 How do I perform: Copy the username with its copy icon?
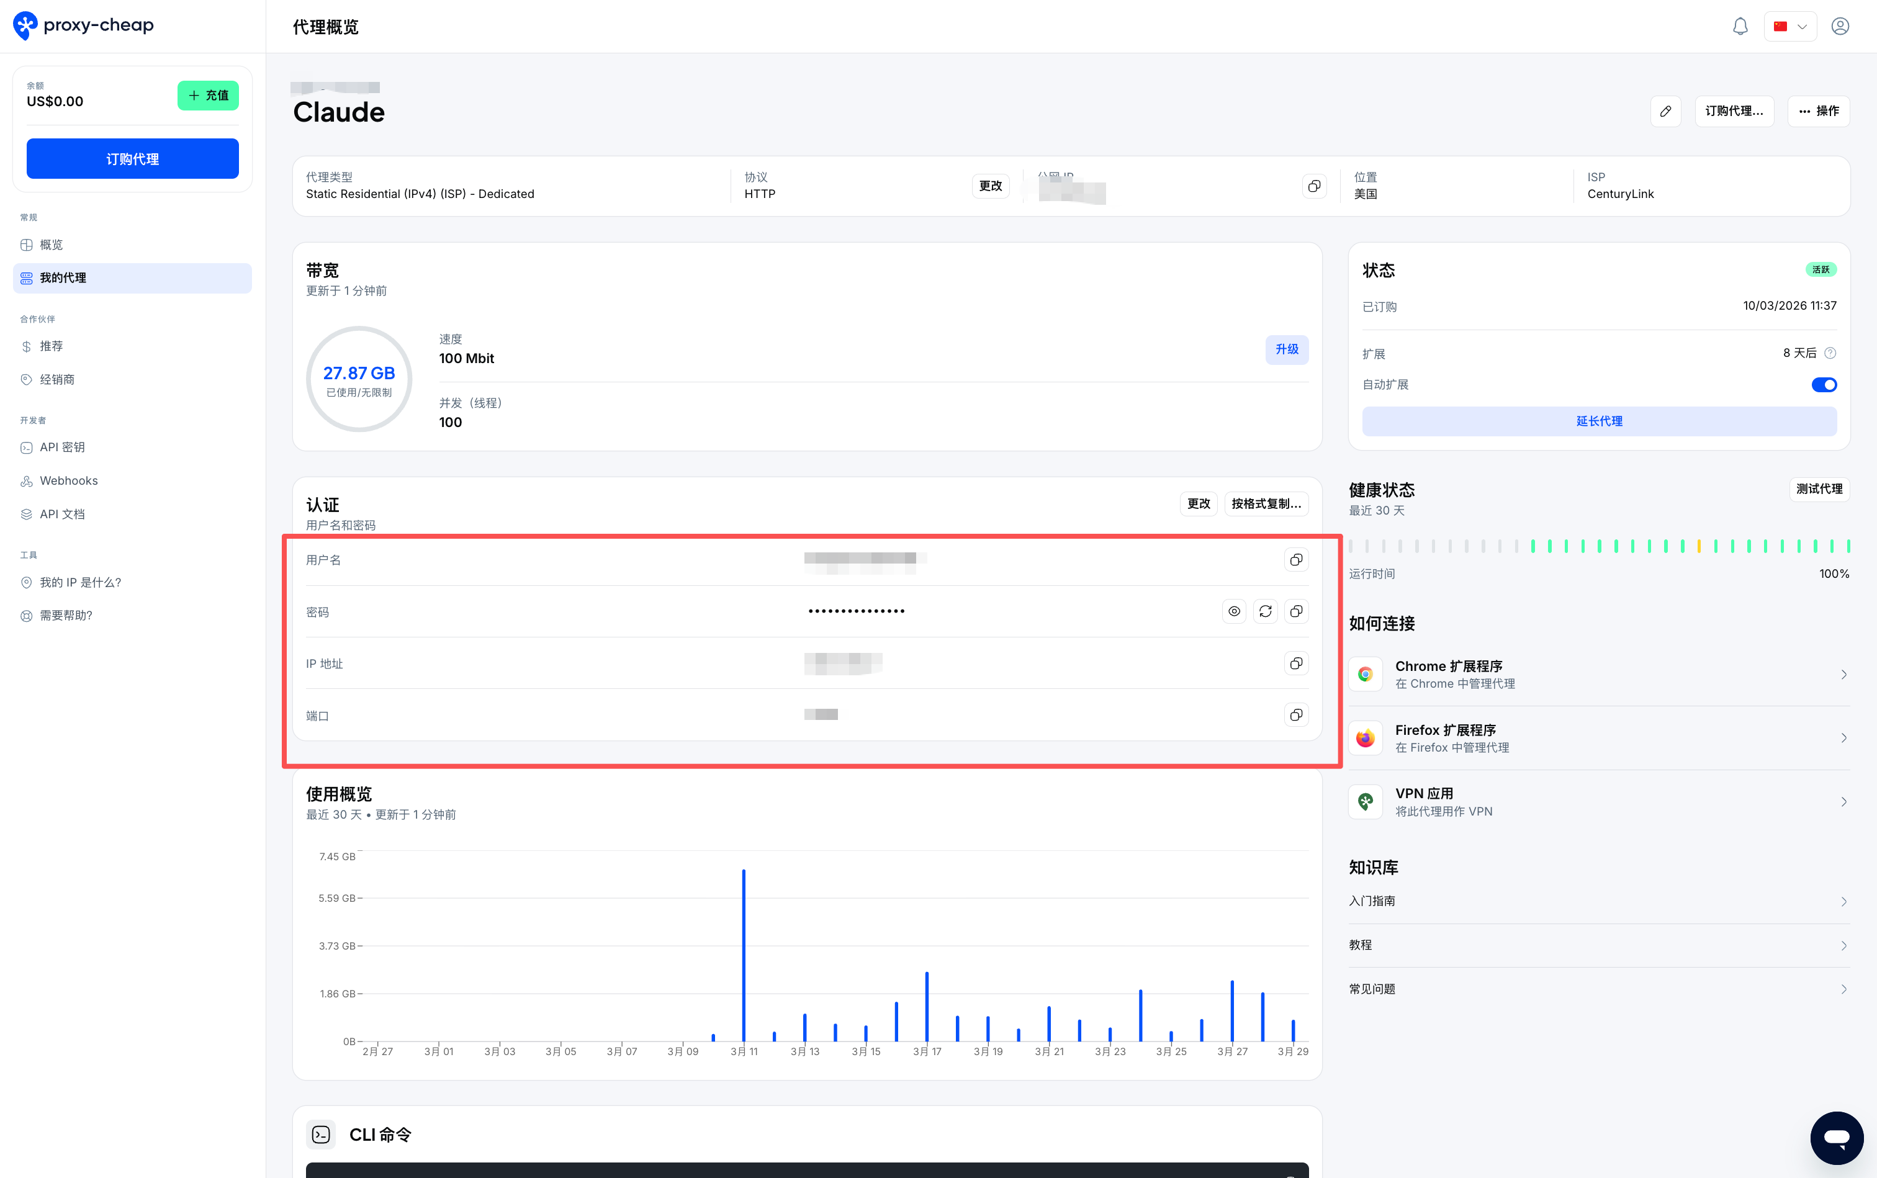tap(1296, 560)
